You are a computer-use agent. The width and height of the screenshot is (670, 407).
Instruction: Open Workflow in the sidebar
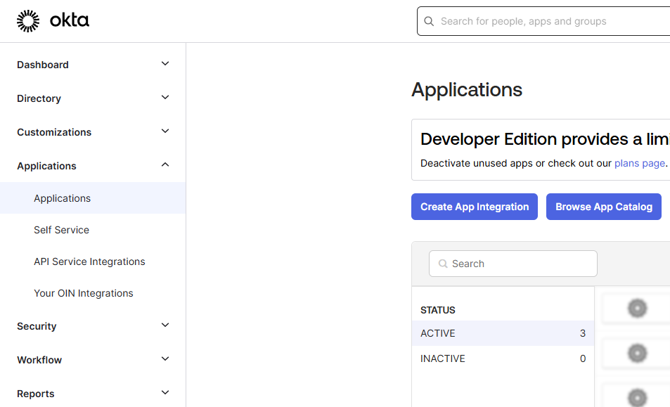(39, 360)
